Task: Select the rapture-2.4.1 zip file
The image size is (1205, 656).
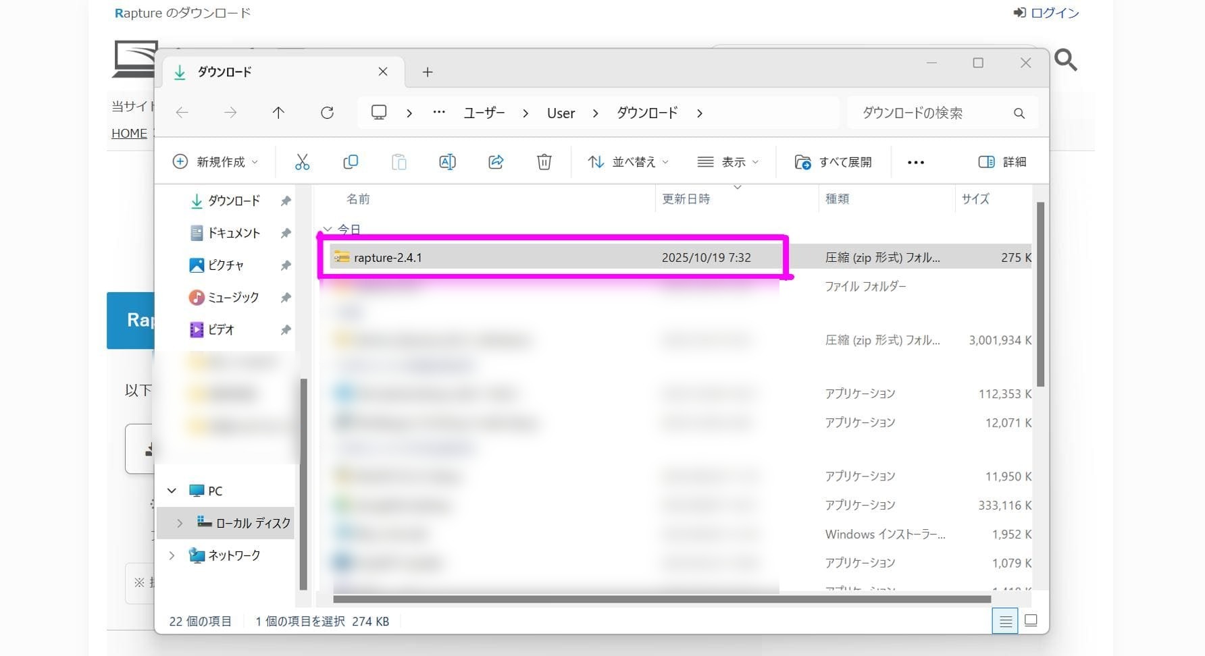Action: (x=388, y=258)
